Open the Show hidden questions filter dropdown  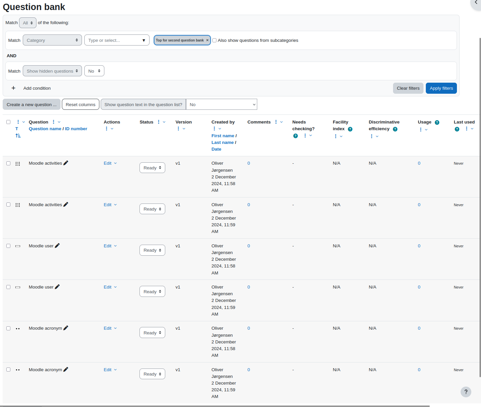(x=52, y=71)
